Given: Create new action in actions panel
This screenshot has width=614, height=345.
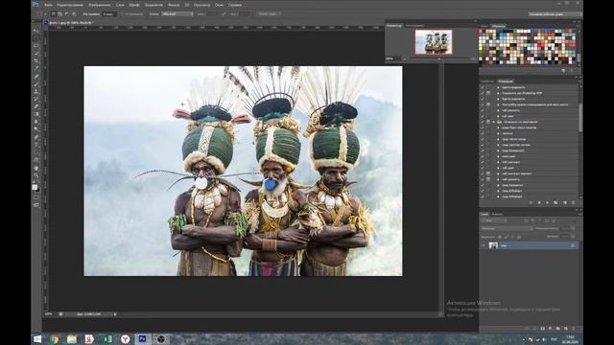Looking at the screenshot, I should point(565,202).
